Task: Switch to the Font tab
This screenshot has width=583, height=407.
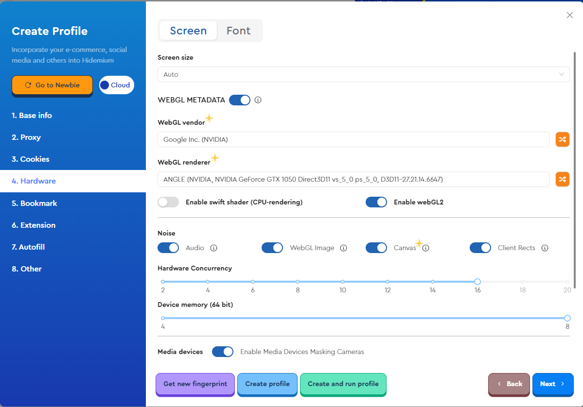Action: click(x=238, y=31)
